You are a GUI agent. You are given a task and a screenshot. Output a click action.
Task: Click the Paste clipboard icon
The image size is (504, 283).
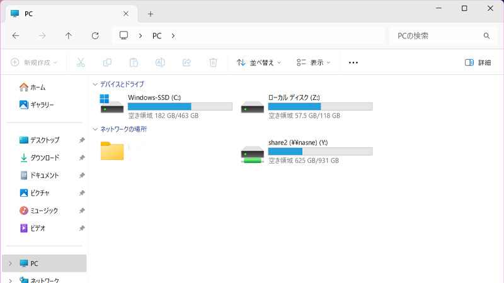pos(134,62)
